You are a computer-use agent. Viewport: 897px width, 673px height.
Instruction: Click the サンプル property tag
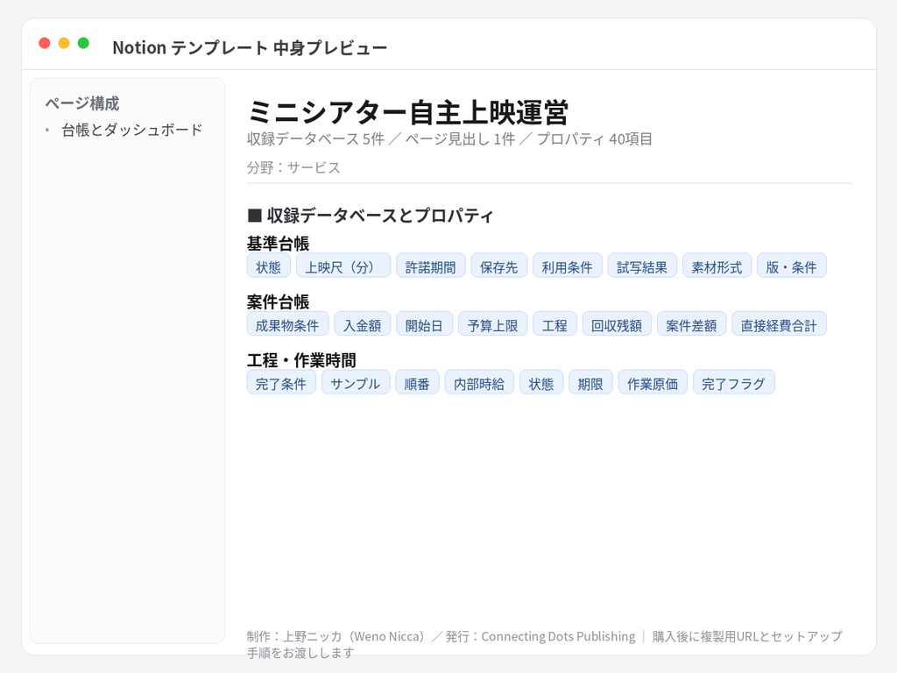[356, 383]
